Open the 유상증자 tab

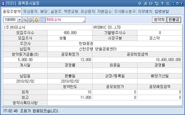coord(88,11)
